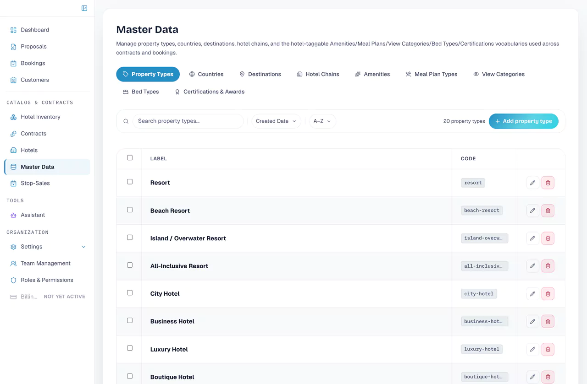This screenshot has height=384, width=587.
Task: Delete the Beach Resort row
Action: [548, 211]
